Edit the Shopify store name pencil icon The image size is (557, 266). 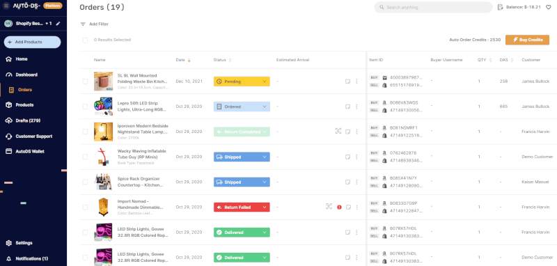[x=58, y=24]
